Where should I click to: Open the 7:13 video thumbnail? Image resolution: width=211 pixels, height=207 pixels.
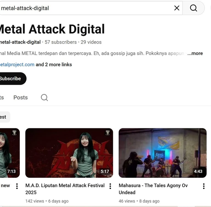[10, 153]
